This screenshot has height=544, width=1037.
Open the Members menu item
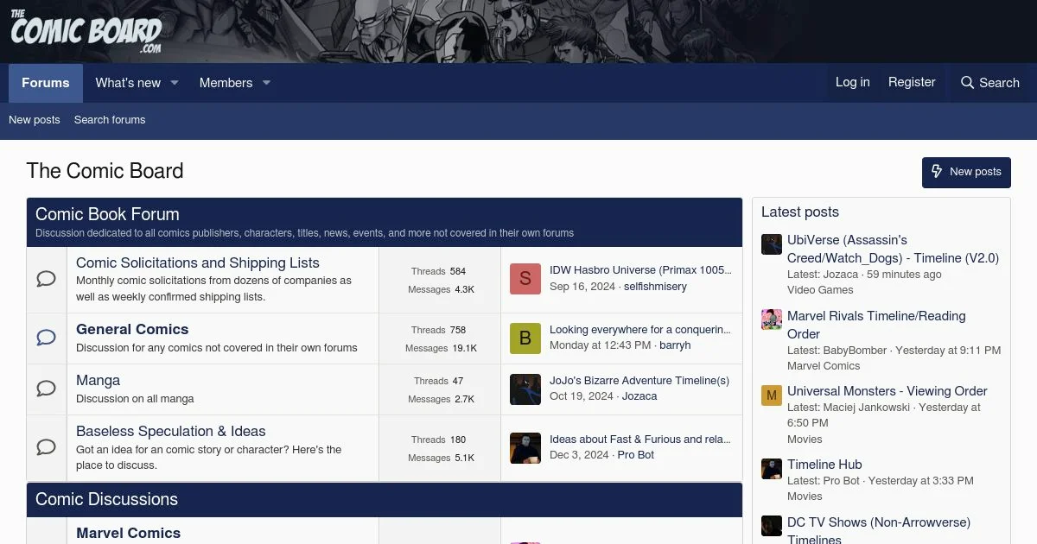[x=226, y=83]
